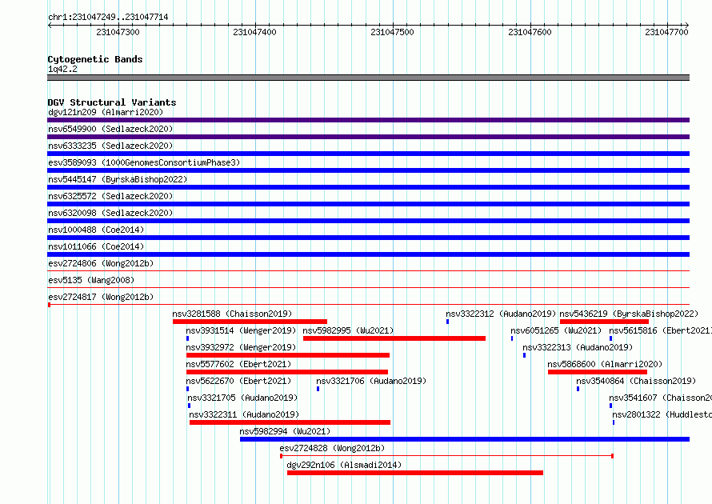Open variant nsv3540864 (Chaisson2019)

click(x=636, y=381)
